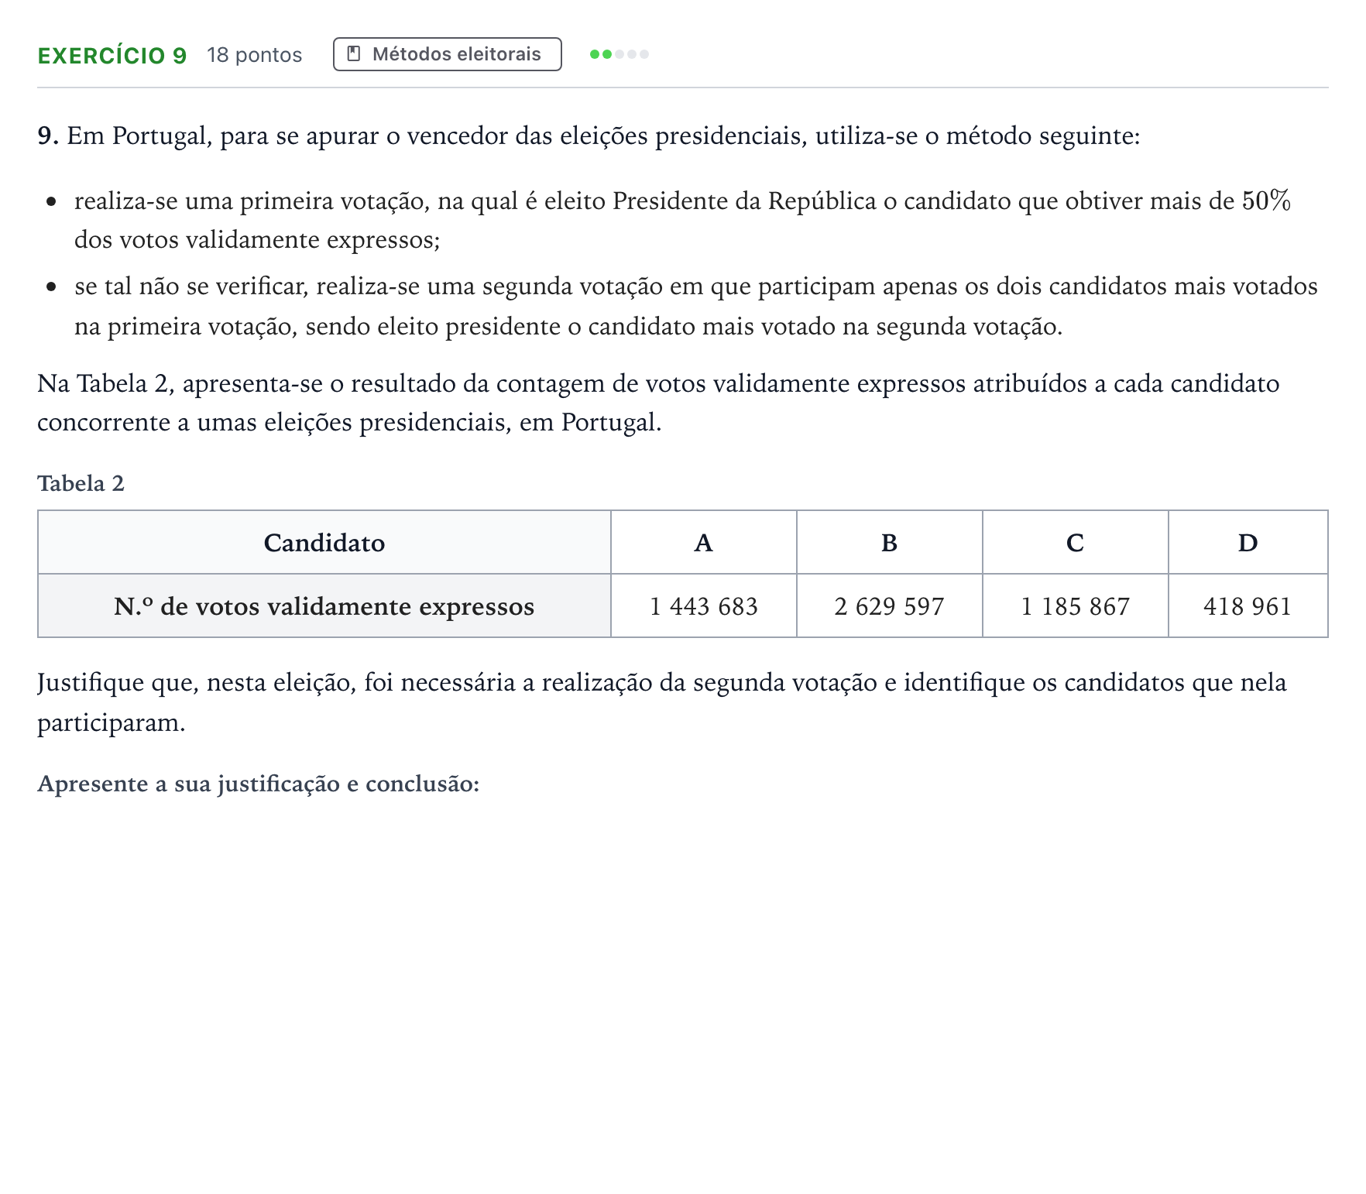Click the intro line starting 9. Em Portugal

pyautogui.click(x=589, y=136)
